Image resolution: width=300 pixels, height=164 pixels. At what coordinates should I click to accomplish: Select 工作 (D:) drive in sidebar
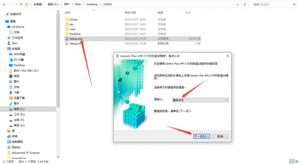coord(19,114)
